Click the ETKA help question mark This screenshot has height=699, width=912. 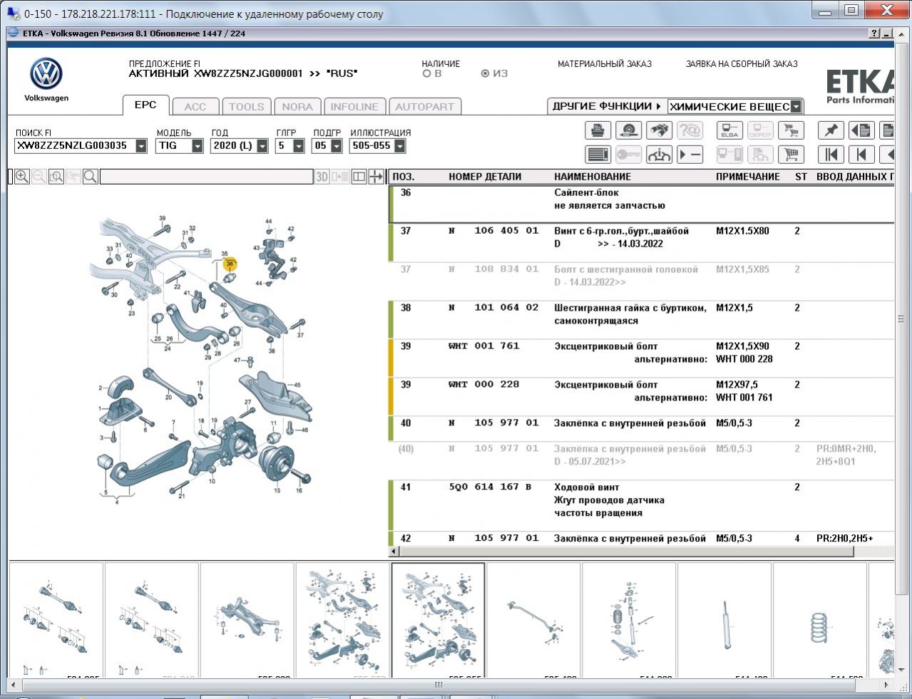coord(875,33)
